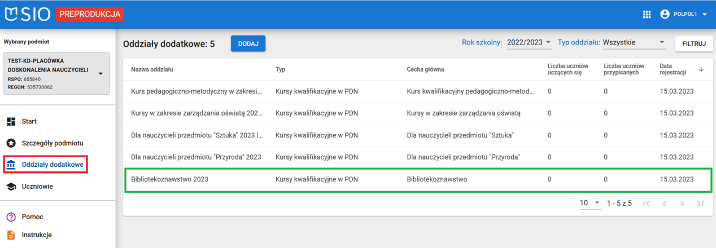Click the Szczegóły podmiotu star icon
Screen dimensions: 716x248
(x=11, y=143)
